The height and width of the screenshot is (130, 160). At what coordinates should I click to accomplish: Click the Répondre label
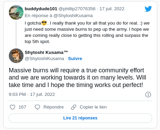pyautogui.click(x=54, y=107)
